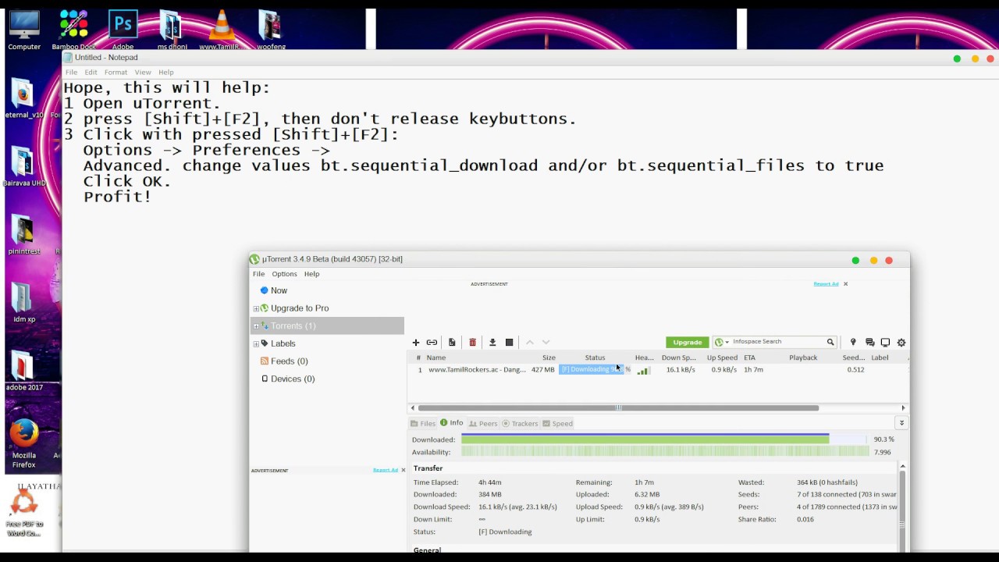Image resolution: width=999 pixels, height=562 pixels.
Task: Expand the Labels tree node
Action: click(256, 343)
